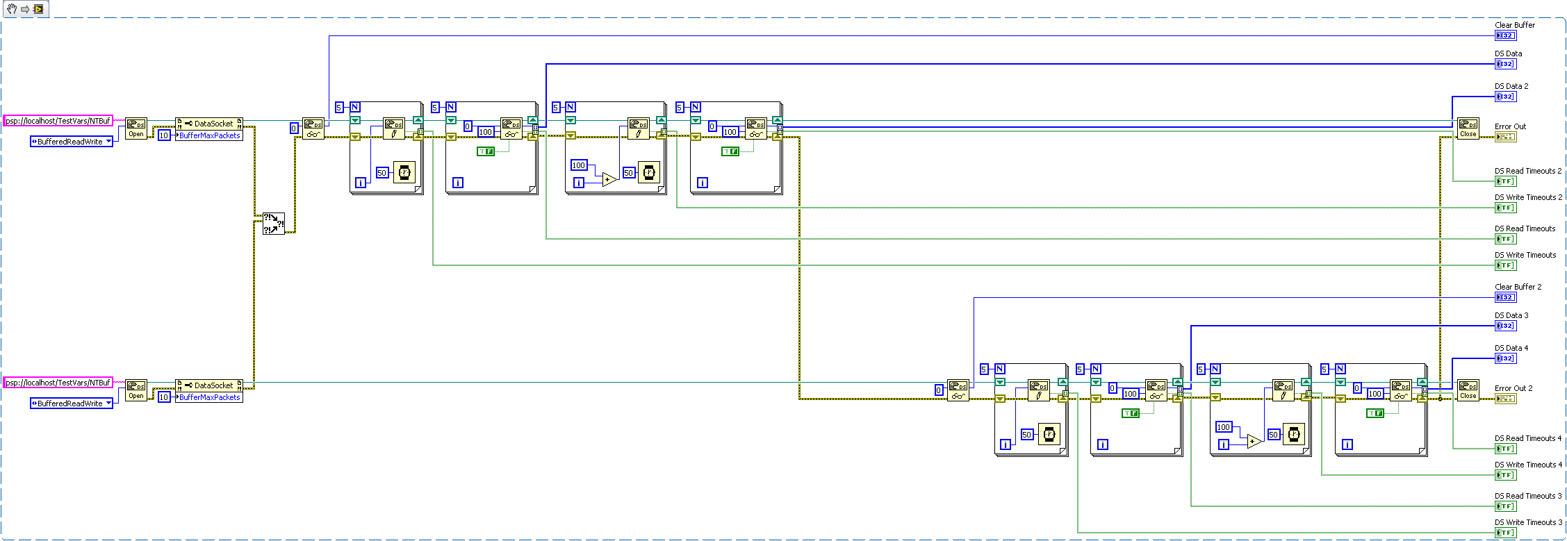1567x541 pixels.
Task: Click the hand icon in the snippet toolbar
Action: (x=12, y=9)
